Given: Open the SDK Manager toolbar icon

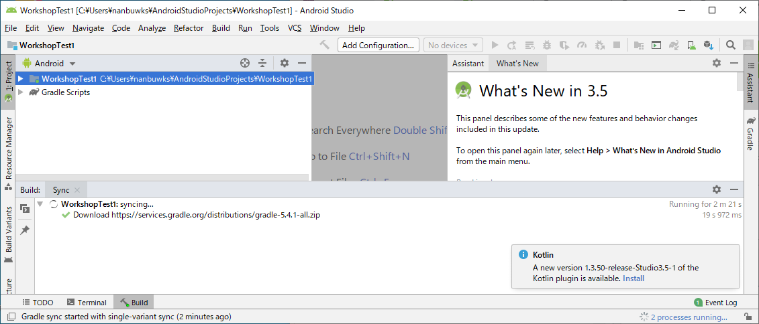Looking at the screenshot, I should pos(708,46).
